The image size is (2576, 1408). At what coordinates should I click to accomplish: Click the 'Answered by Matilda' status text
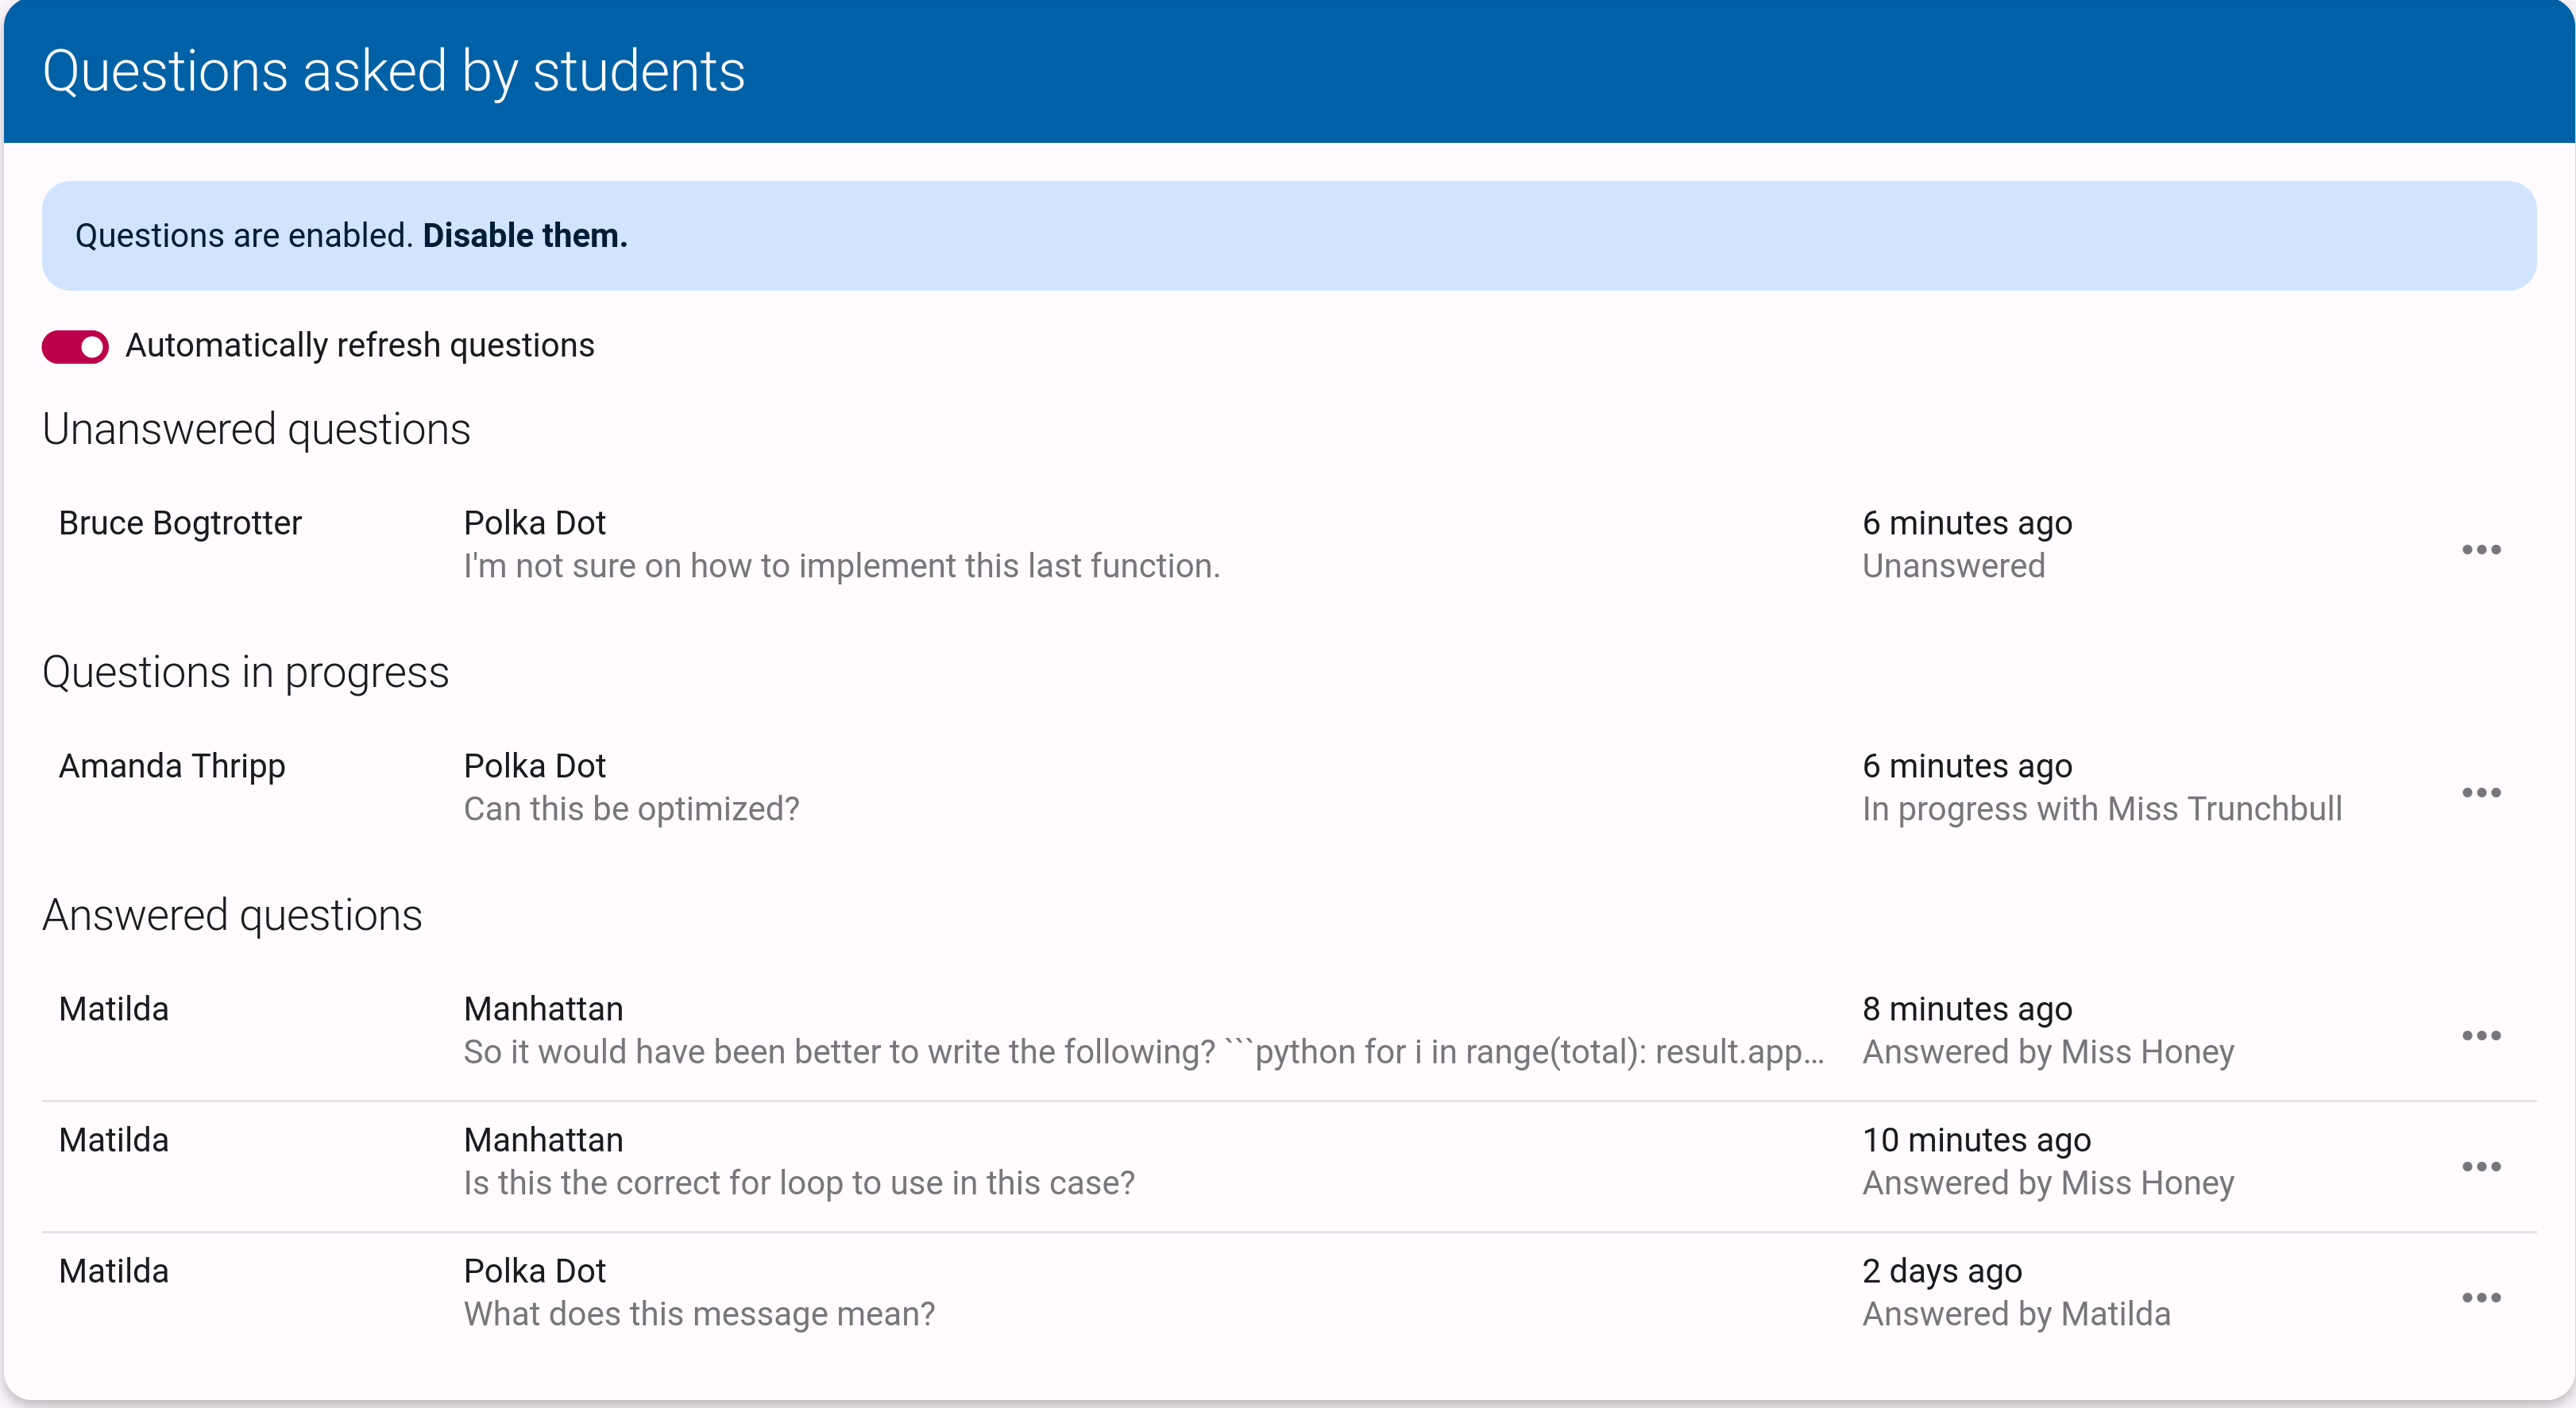(2016, 1314)
